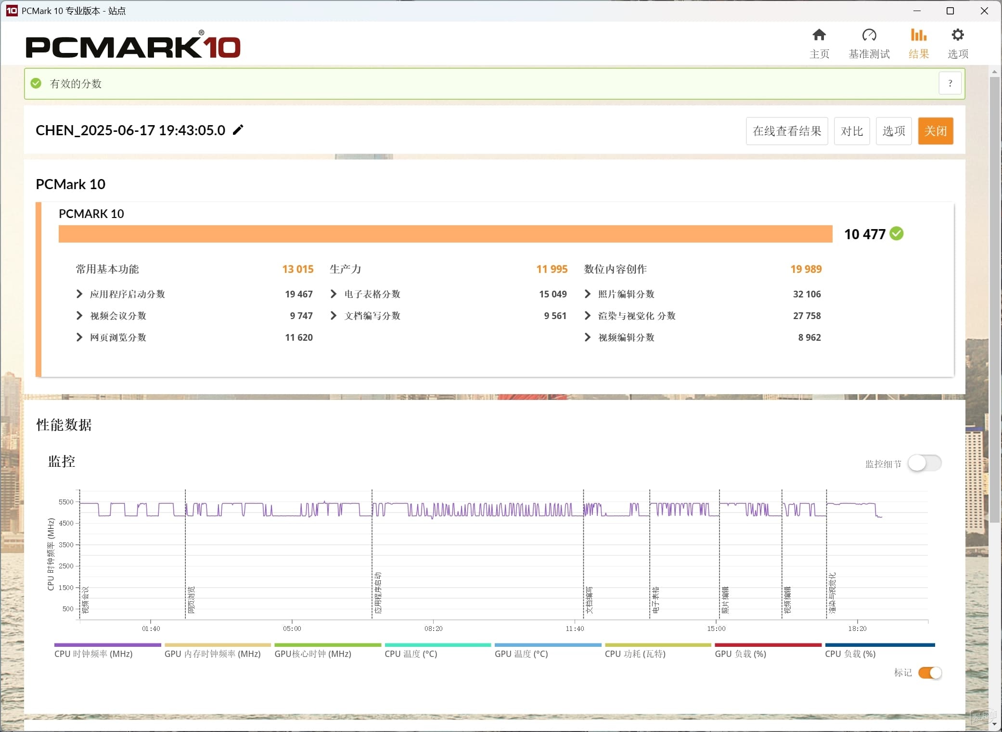
Task: Click 在线查看结果 button
Action: coord(787,131)
